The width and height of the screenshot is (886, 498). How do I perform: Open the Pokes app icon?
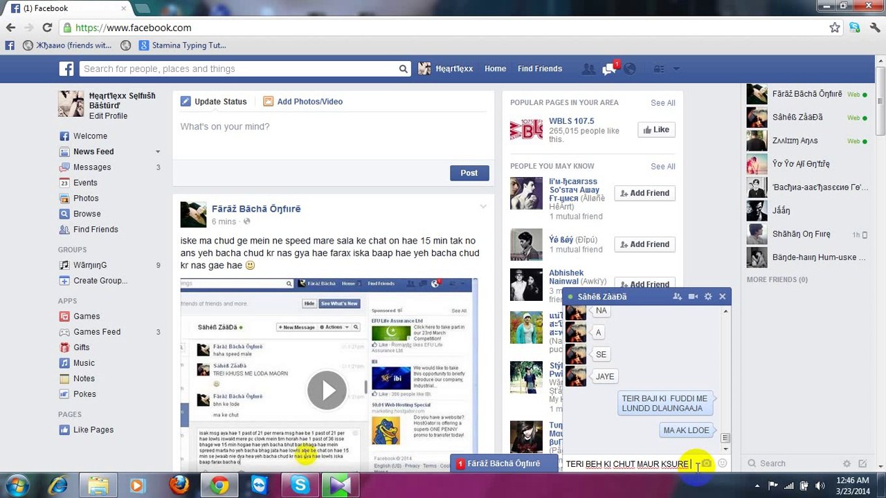point(64,394)
